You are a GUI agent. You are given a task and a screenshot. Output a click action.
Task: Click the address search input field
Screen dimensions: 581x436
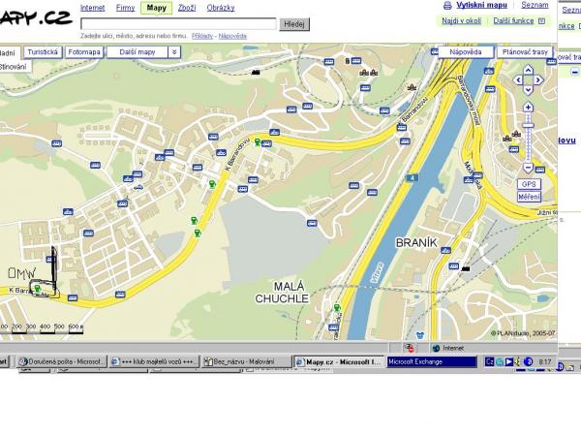(x=178, y=23)
